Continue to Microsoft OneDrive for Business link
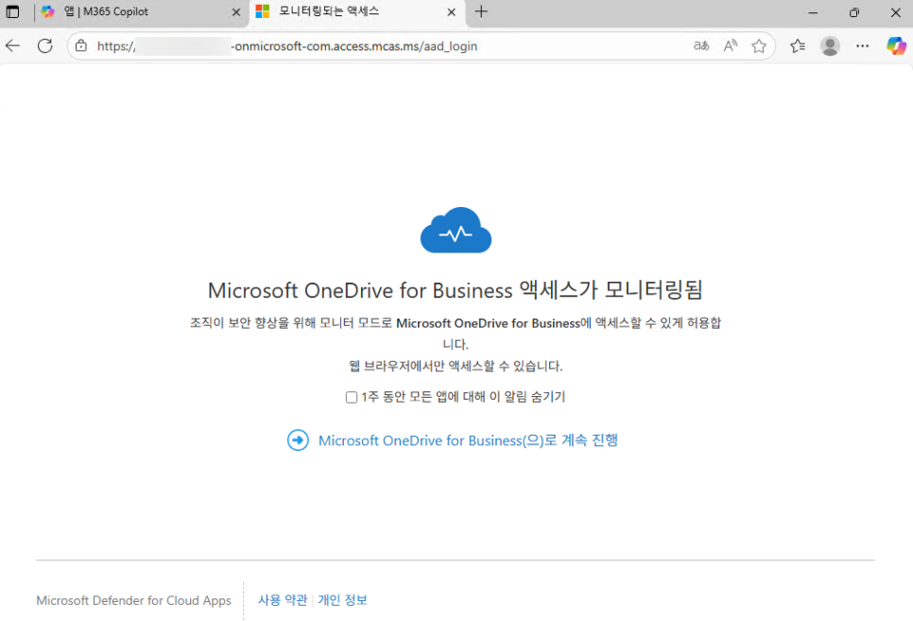Image resolution: width=913 pixels, height=621 pixels. [x=468, y=440]
